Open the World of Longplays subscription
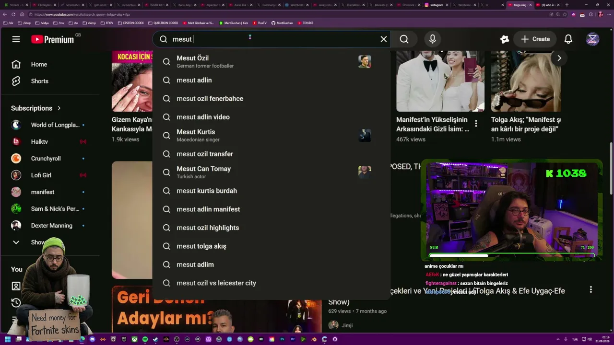This screenshot has width=614, height=345. tap(48, 125)
